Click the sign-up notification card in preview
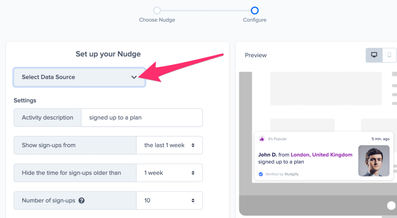Image resolution: width=397 pixels, height=218 pixels. tap(324, 156)
